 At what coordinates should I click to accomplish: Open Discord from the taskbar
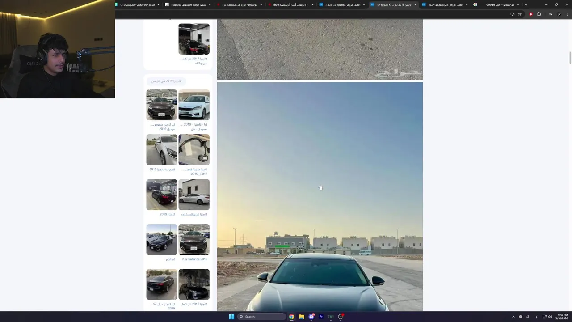point(311,317)
